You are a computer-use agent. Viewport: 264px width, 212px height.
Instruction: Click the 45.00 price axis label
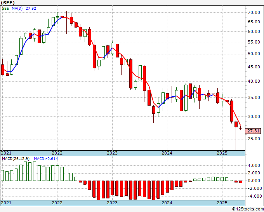coord(254,67)
